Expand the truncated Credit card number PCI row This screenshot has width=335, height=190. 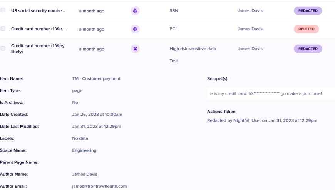[38, 29]
